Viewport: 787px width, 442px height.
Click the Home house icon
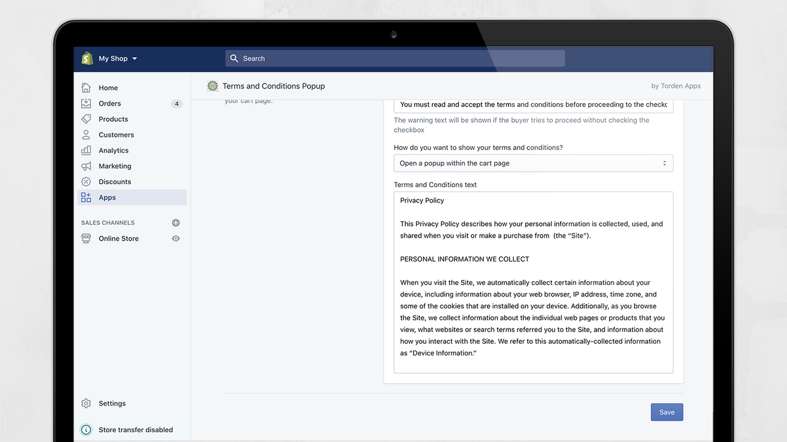tap(86, 88)
